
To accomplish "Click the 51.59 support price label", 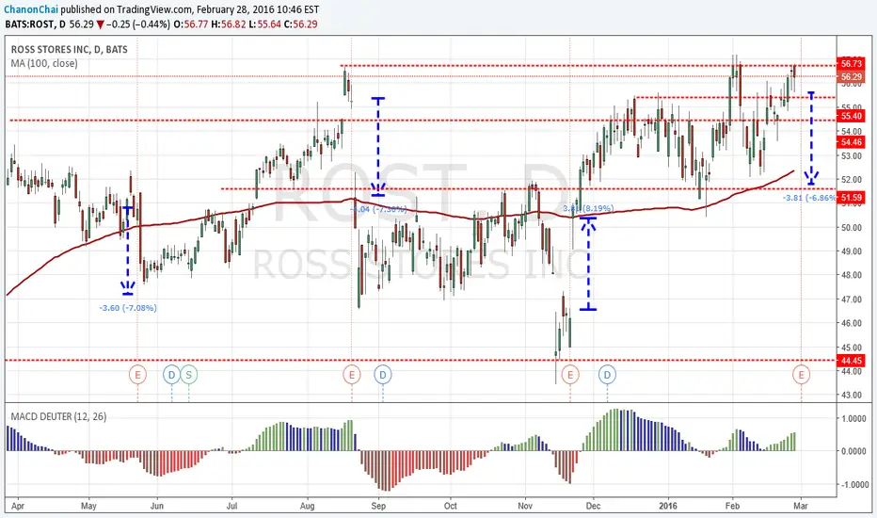I will point(850,197).
